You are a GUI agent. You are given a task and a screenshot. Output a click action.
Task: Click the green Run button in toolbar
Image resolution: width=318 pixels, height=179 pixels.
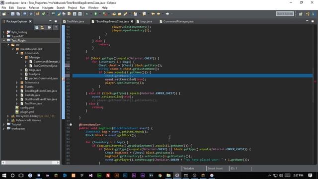[95, 14]
